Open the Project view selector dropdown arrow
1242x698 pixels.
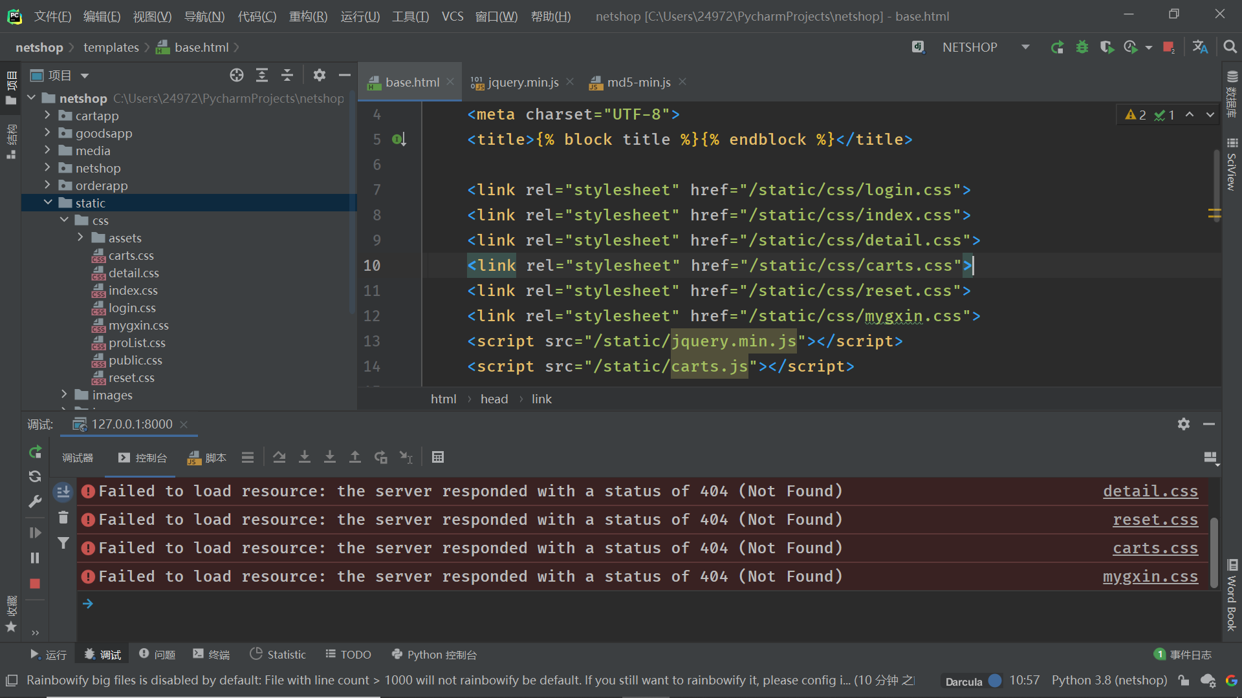(85, 76)
